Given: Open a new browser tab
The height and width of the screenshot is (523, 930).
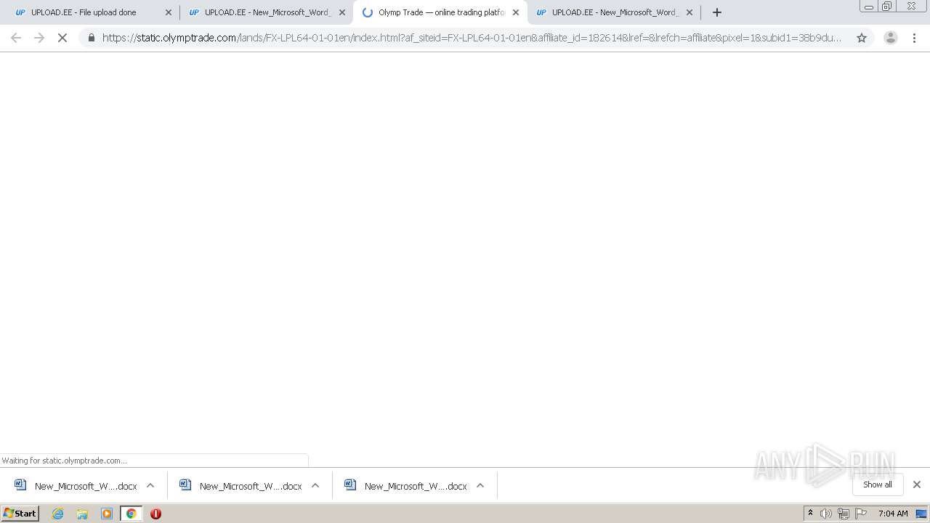Looking at the screenshot, I should click(x=717, y=12).
